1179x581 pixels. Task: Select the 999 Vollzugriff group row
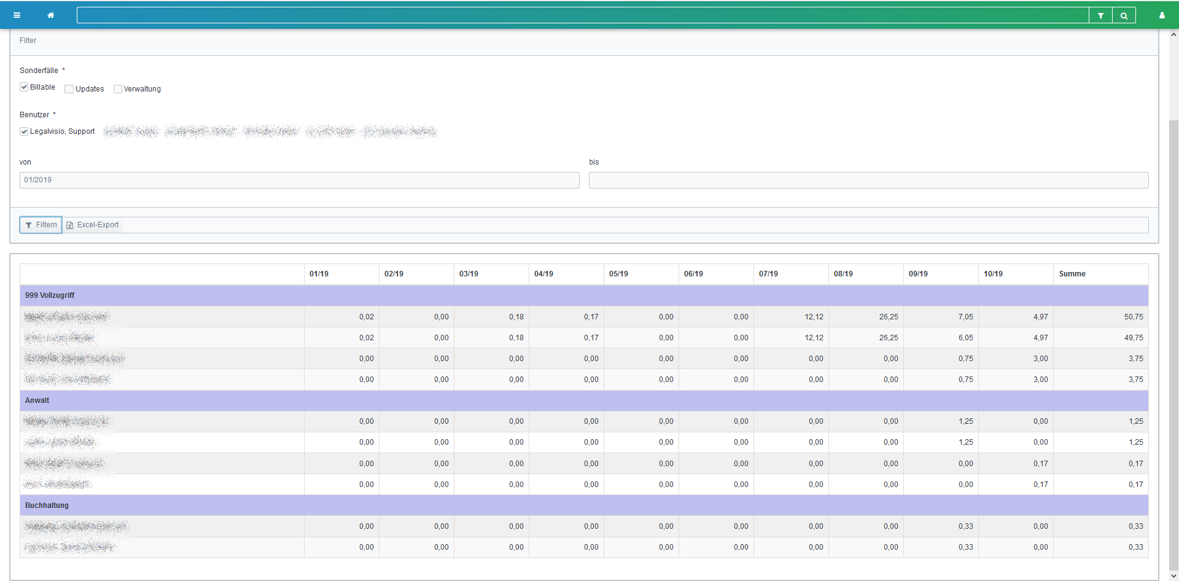click(50, 295)
